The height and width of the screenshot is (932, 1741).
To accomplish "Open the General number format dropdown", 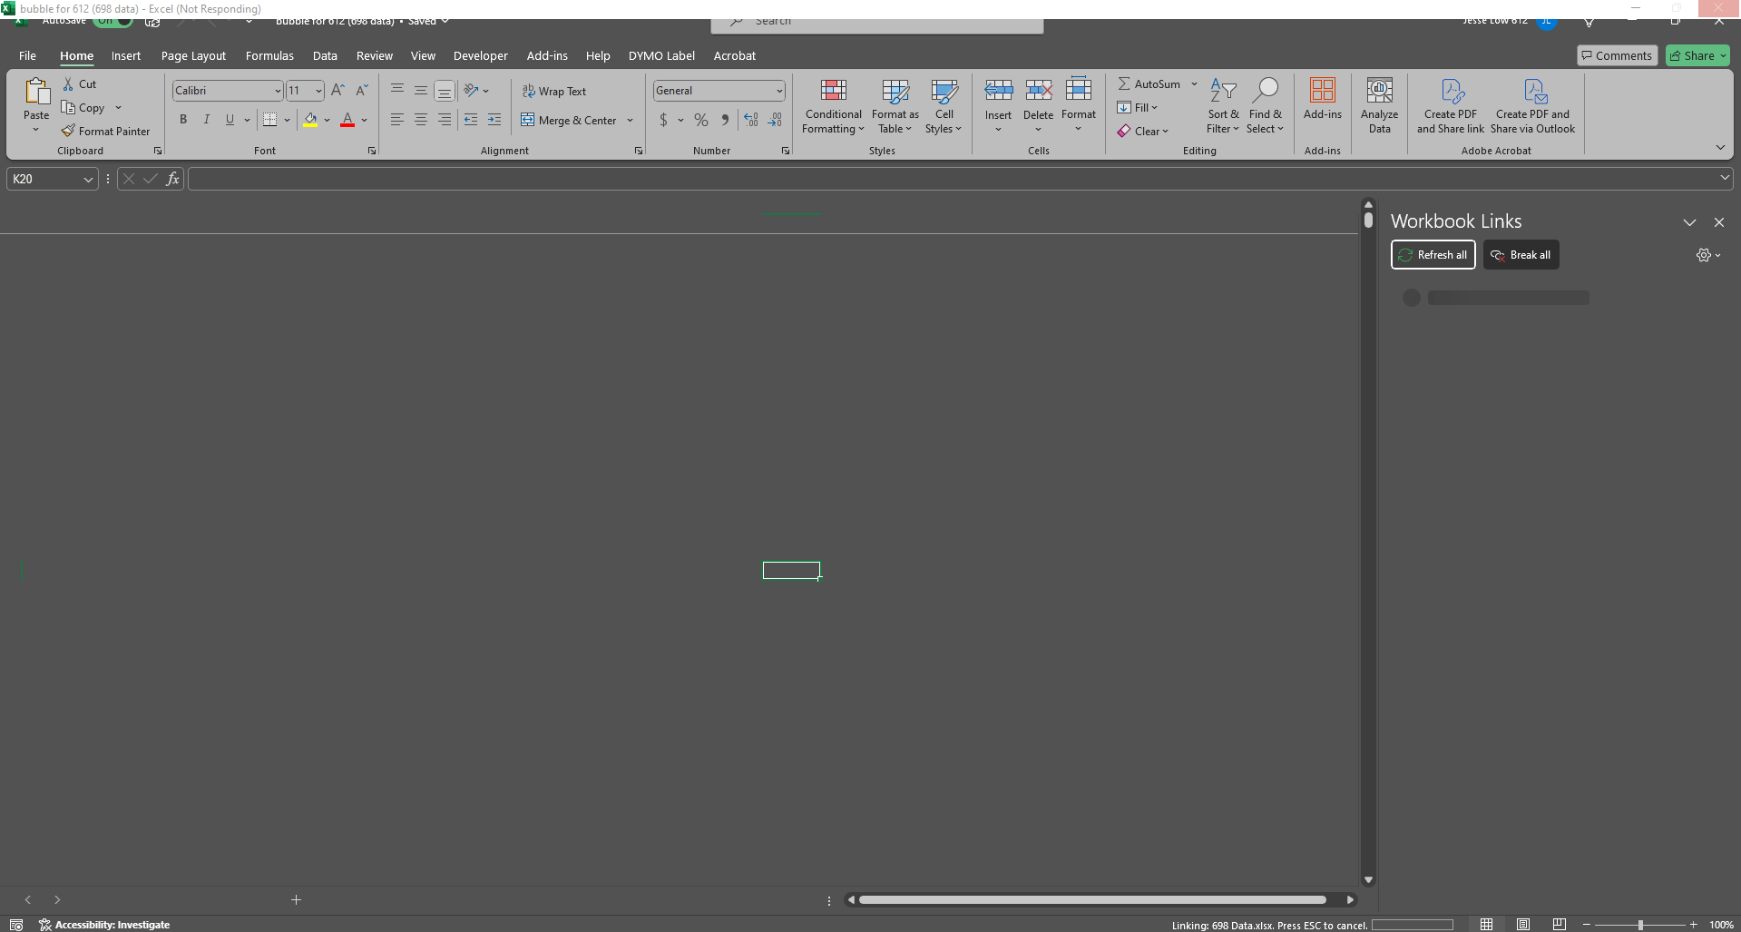I will point(778,91).
